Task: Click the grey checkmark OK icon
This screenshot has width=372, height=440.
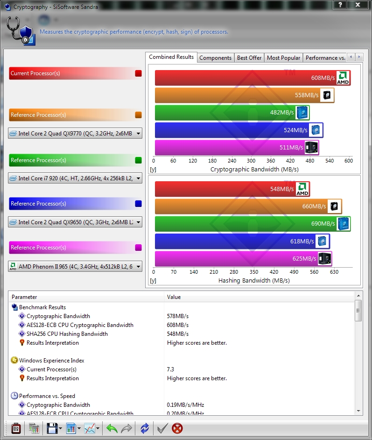Action: click(162, 428)
